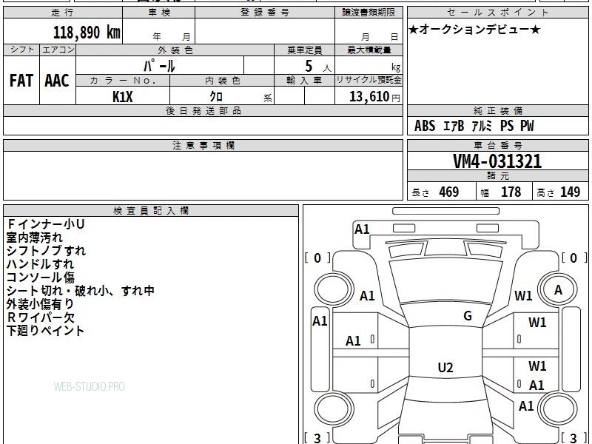
Task: Select the interior color value クロ
Action: click(x=216, y=97)
